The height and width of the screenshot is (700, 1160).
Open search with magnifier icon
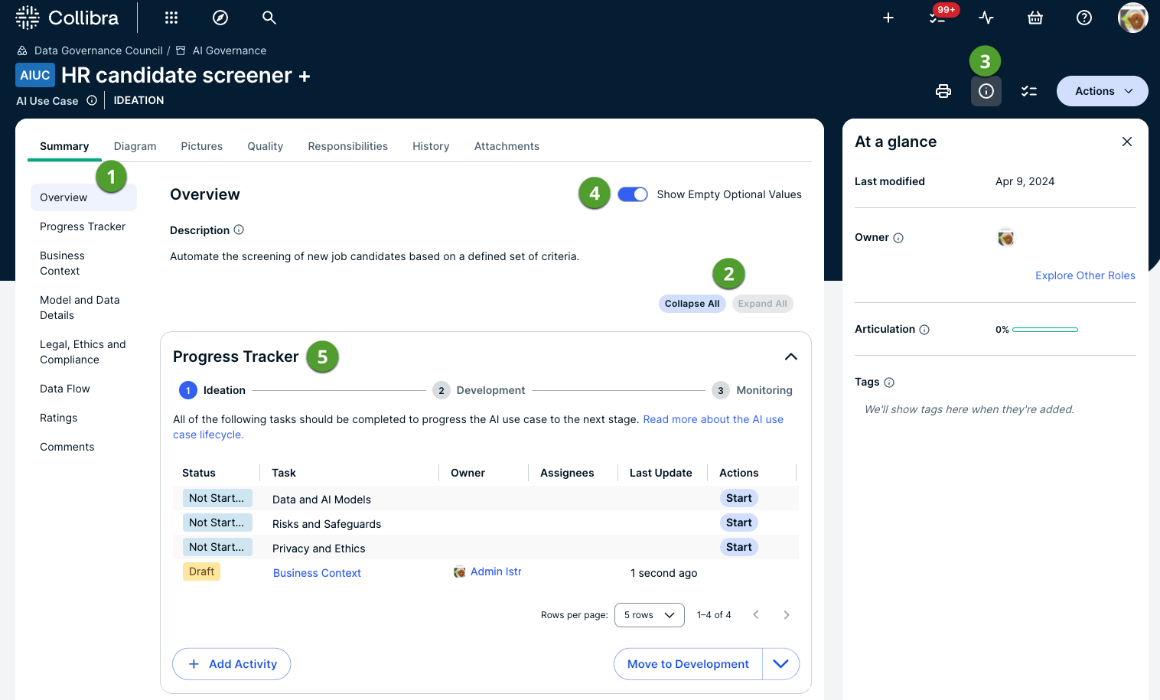pos(269,18)
